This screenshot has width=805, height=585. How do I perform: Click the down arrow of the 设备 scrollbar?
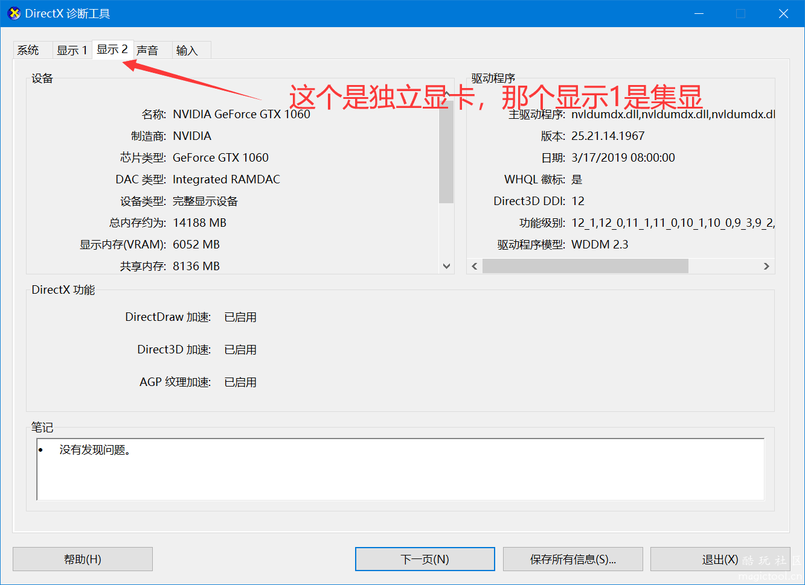(446, 265)
